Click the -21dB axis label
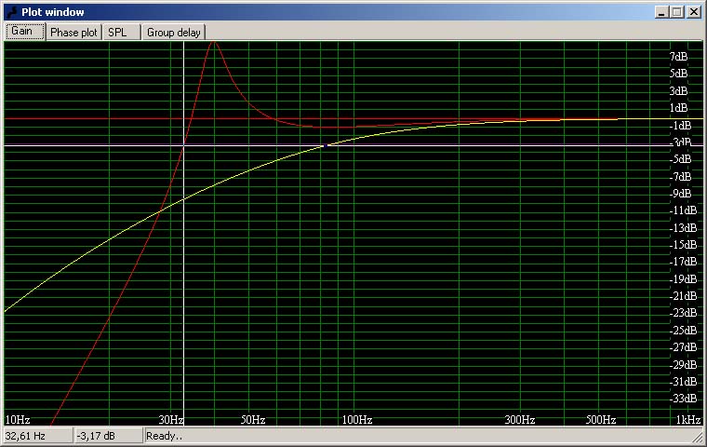 (683, 296)
